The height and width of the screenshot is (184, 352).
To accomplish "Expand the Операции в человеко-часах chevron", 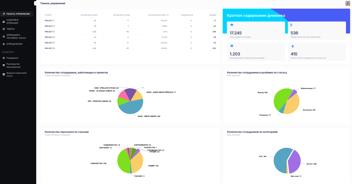I will (x=31, y=37).
